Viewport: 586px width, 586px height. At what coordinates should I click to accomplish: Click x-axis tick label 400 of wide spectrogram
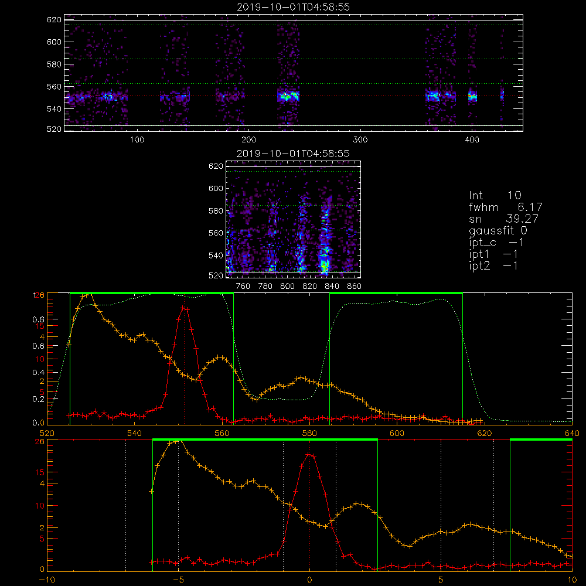(472, 140)
